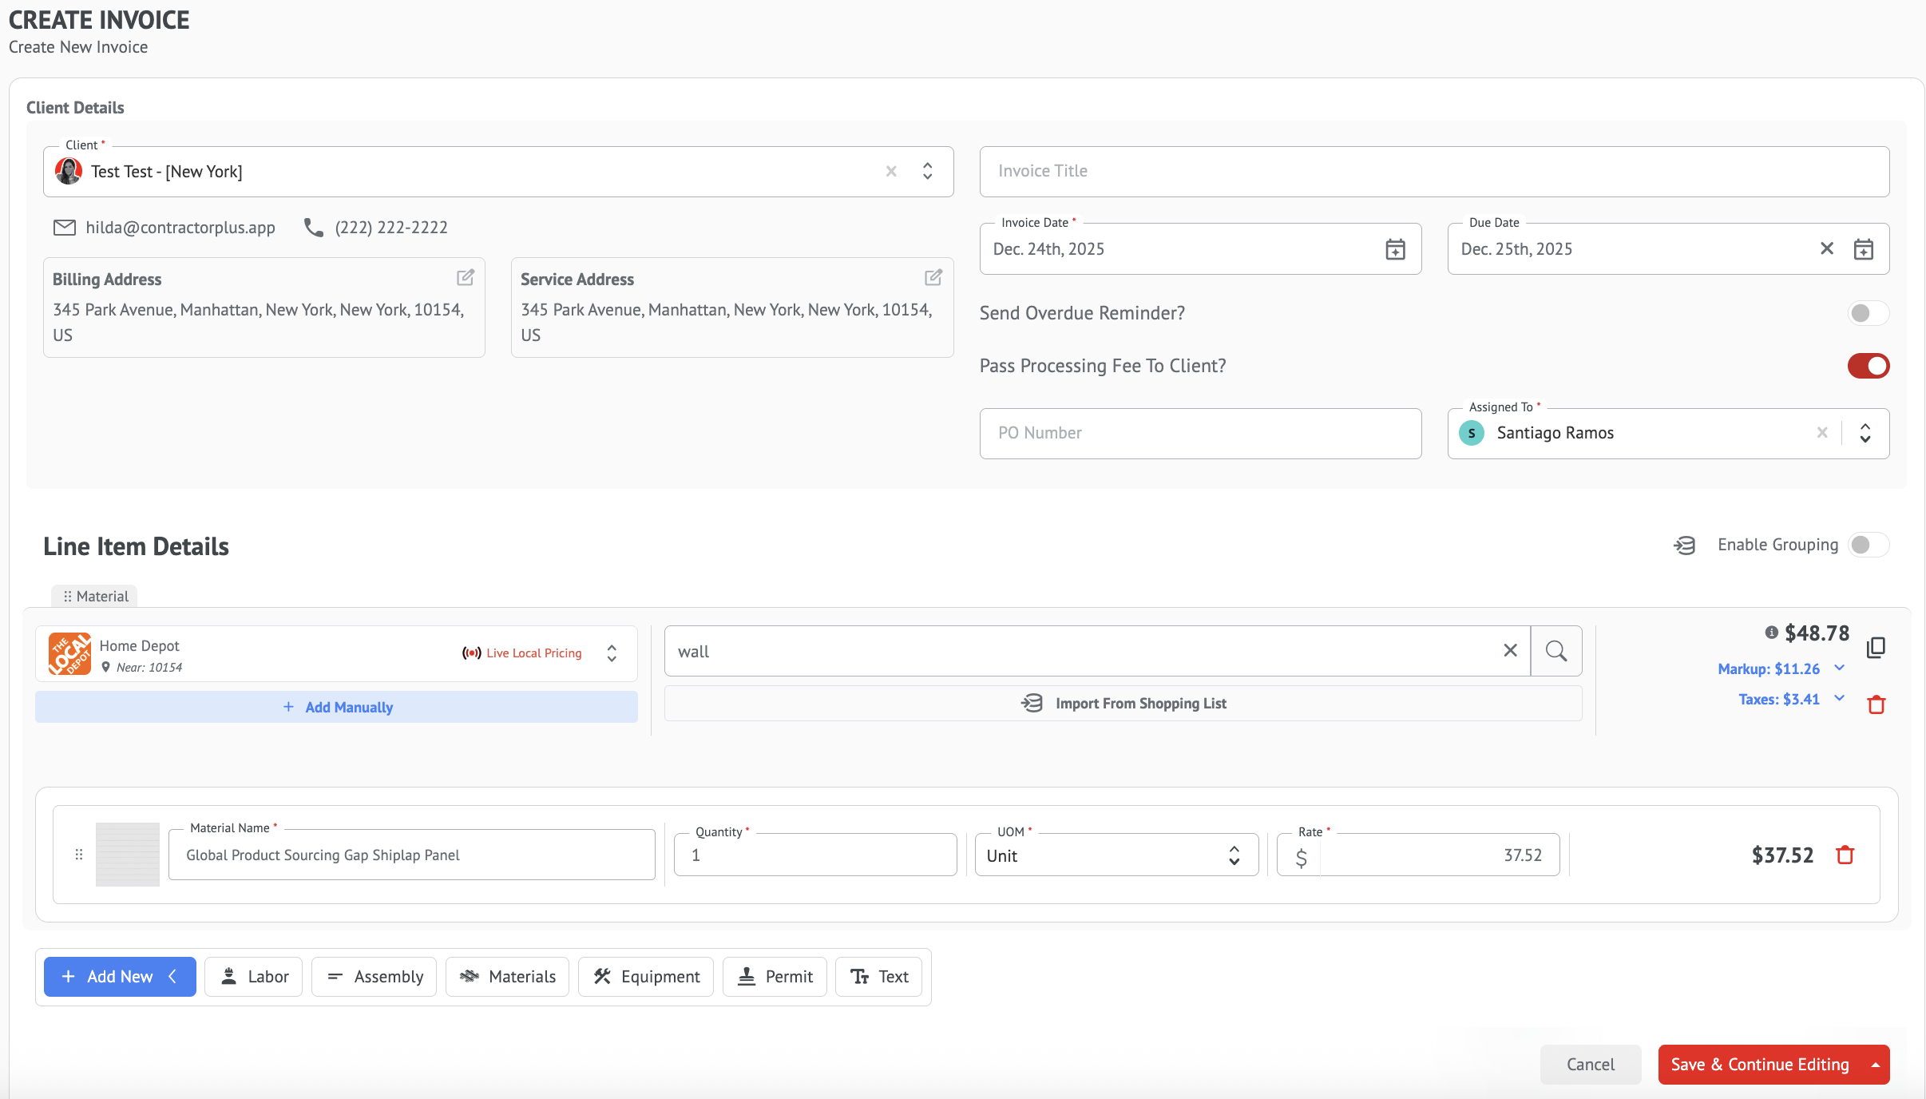Add a Labor line item
This screenshot has height=1099, width=1926.
point(254,977)
